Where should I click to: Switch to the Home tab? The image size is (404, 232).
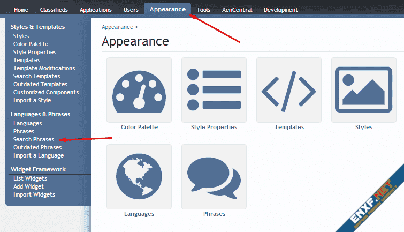coord(21,10)
